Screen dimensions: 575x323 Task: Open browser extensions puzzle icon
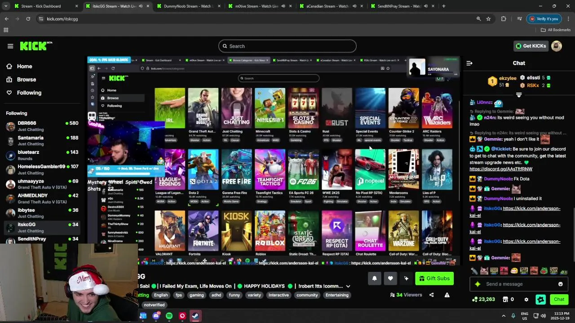pos(504,19)
